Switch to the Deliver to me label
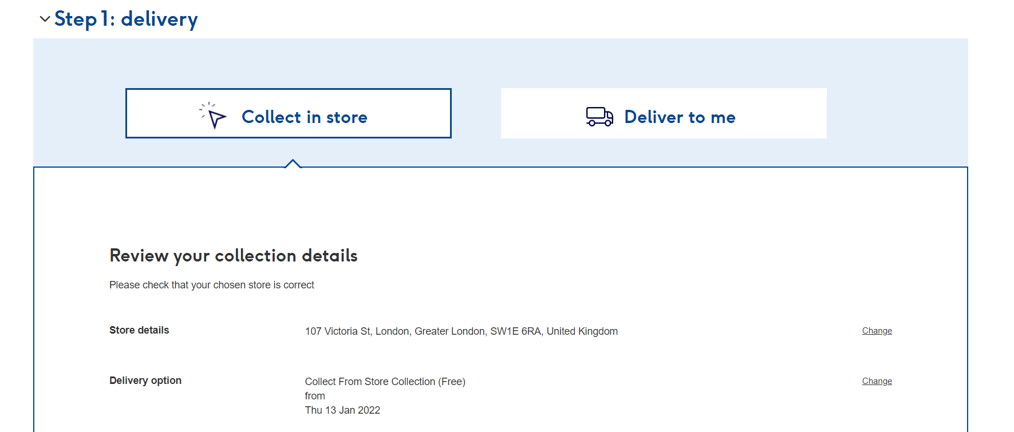This screenshot has height=432, width=1014. [x=680, y=117]
